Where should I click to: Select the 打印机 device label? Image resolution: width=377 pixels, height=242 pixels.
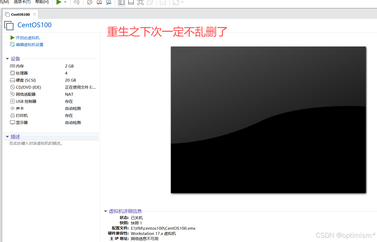click(x=22, y=116)
